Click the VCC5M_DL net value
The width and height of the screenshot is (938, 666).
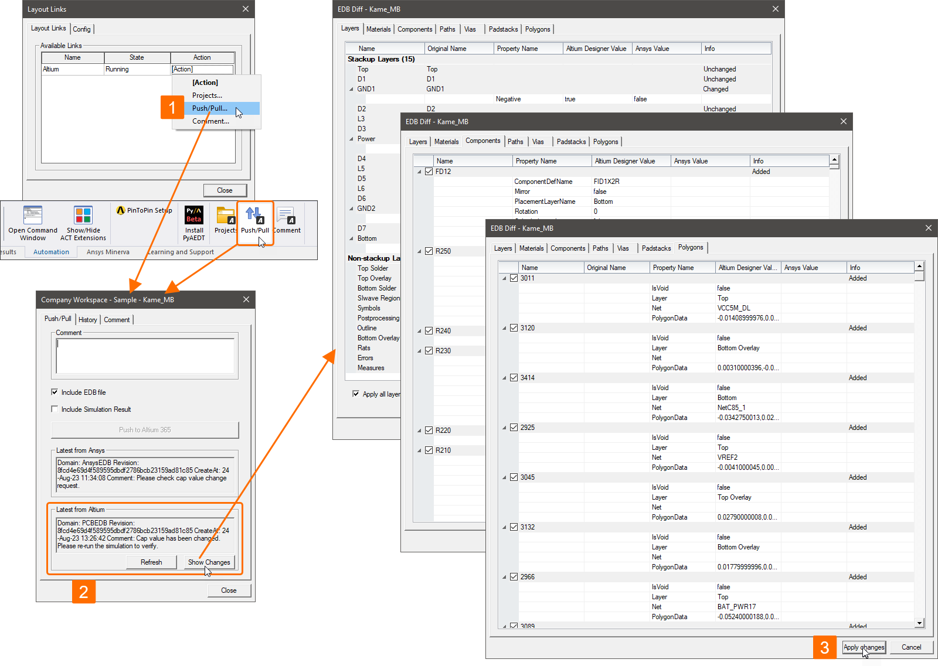click(x=734, y=308)
